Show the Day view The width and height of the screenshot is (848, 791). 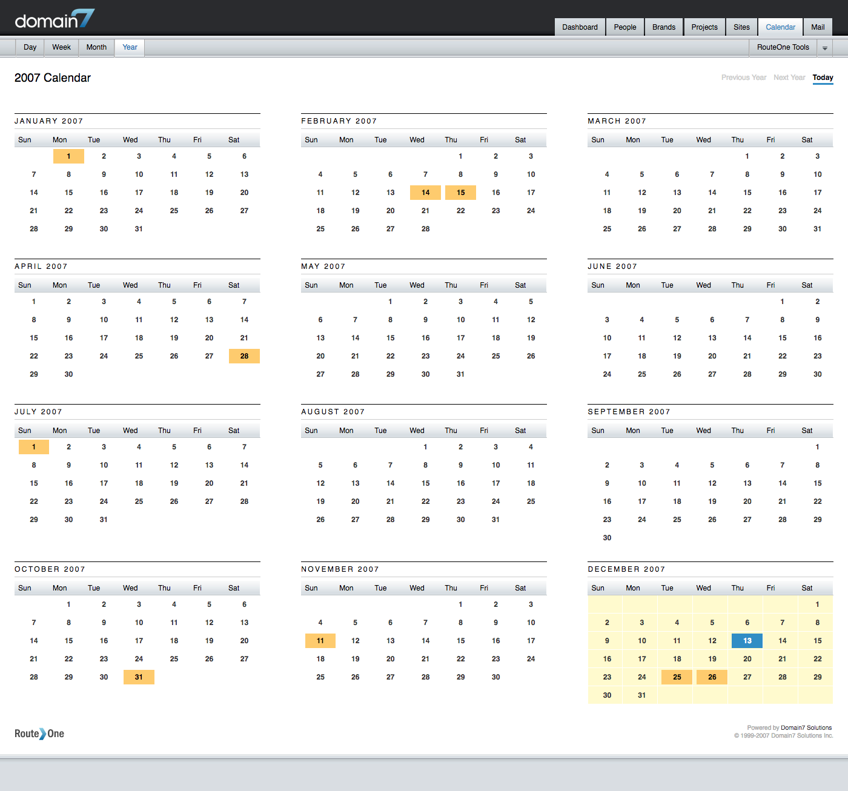30,47
